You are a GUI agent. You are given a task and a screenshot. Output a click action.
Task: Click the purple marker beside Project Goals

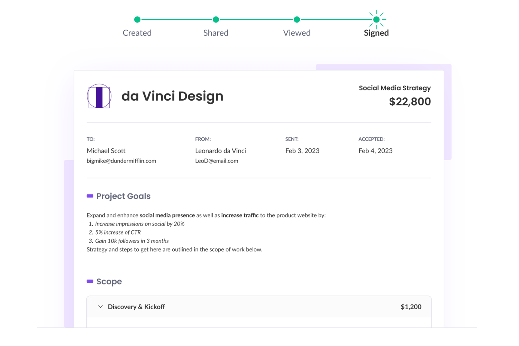click(90, 196)
